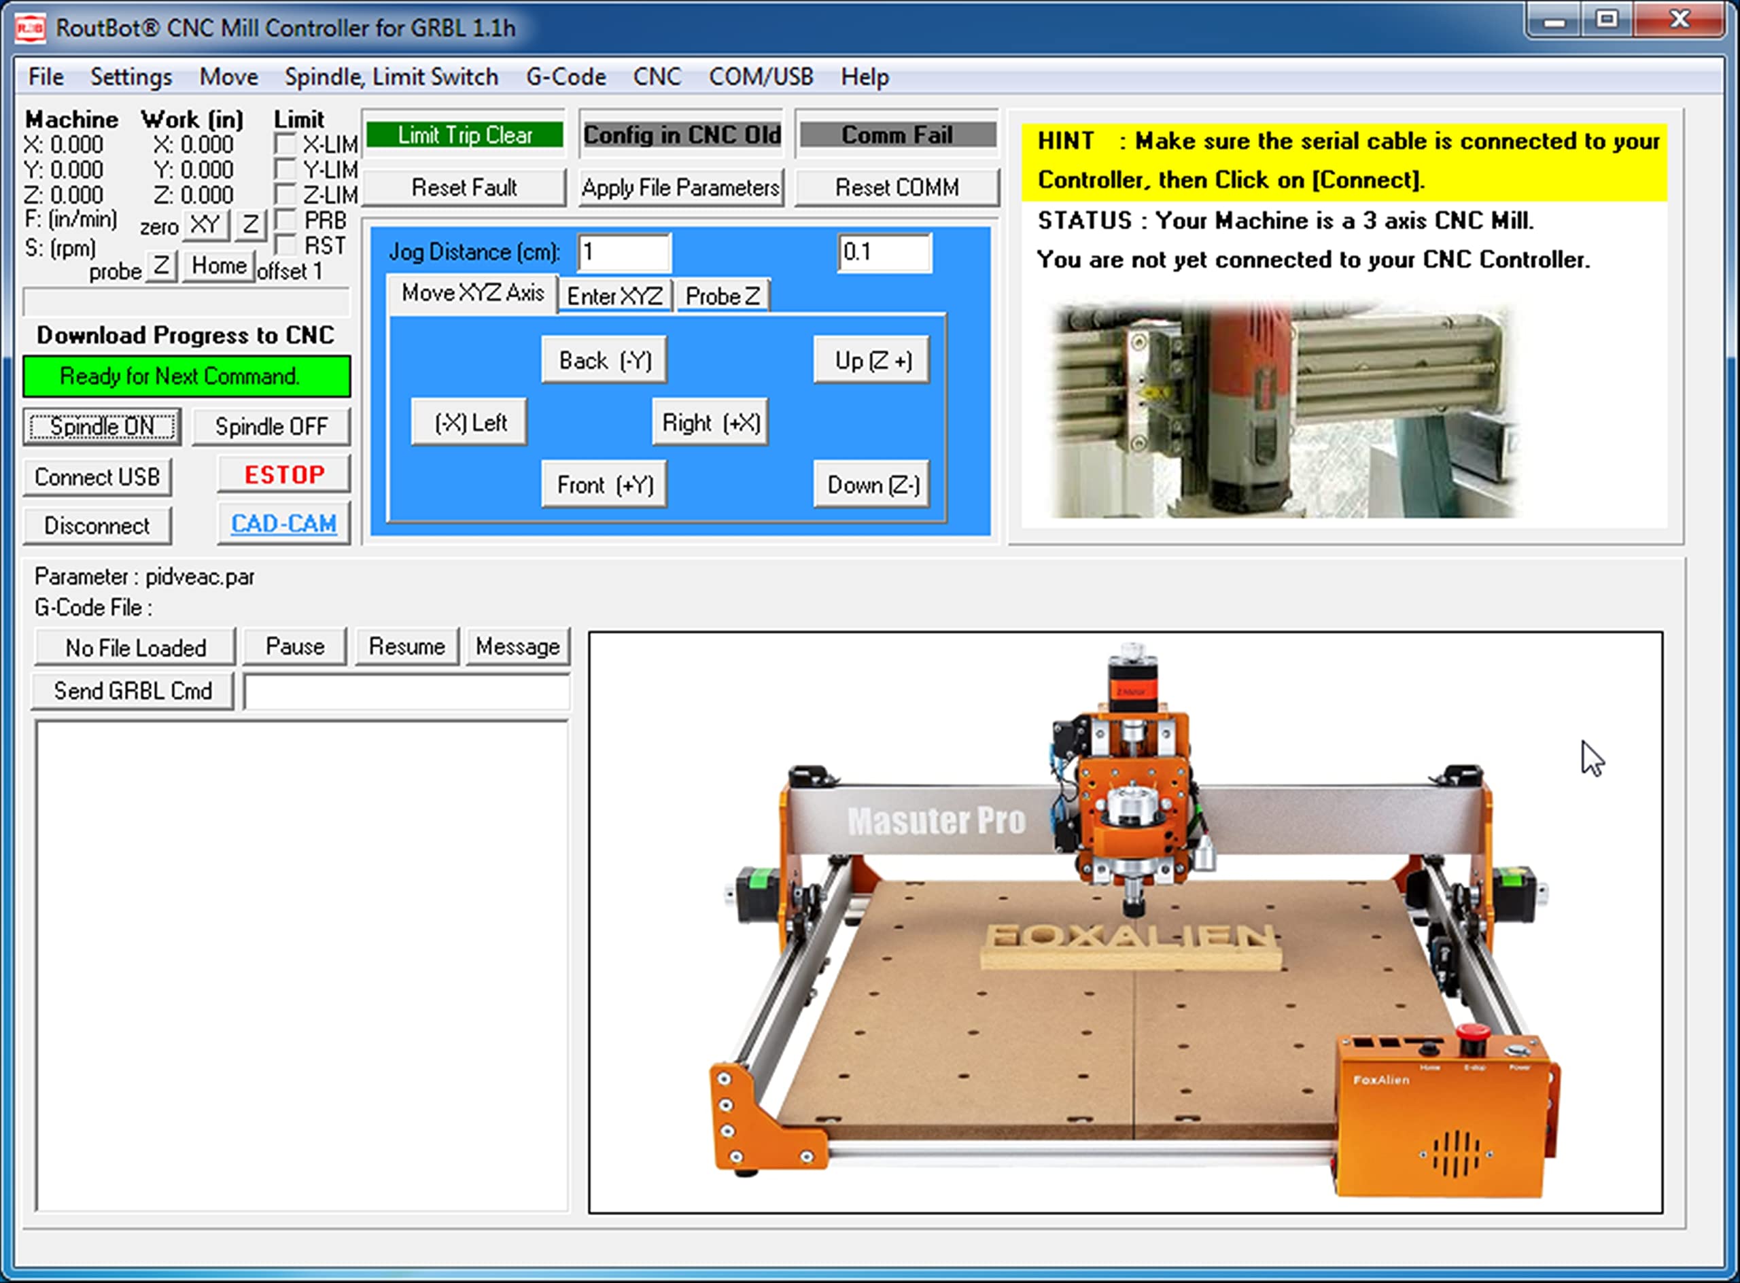The width and height of the screenshot is (1740, 1283).
Task: Click the Message button
Action: pos(518,646)
